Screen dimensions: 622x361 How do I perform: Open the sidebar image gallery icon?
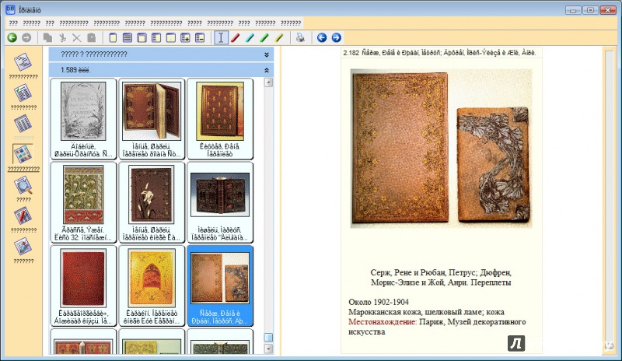(23, 154)
